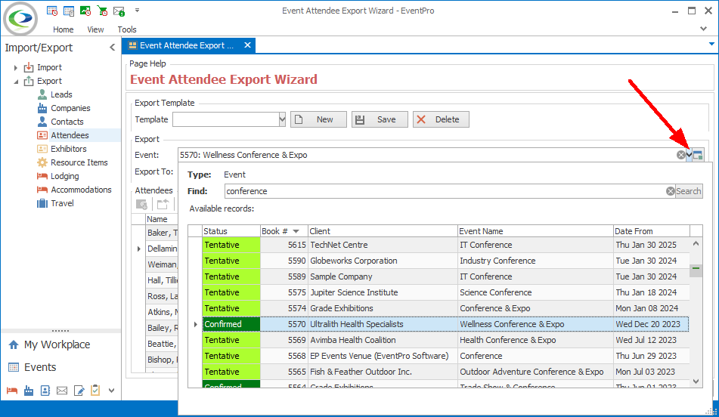Image resolution: width=719 pixels, height=417 pixels.
Task: Sort by Status column header
Action: click(231, 231)
